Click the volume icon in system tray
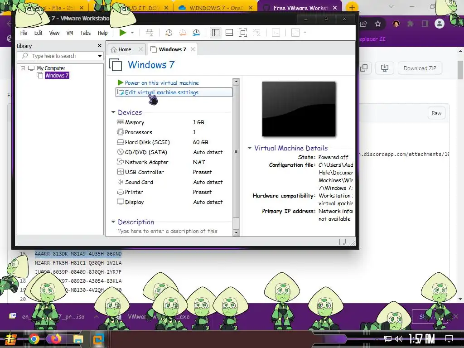Screen dimensions: 464x348 (399, 339)
